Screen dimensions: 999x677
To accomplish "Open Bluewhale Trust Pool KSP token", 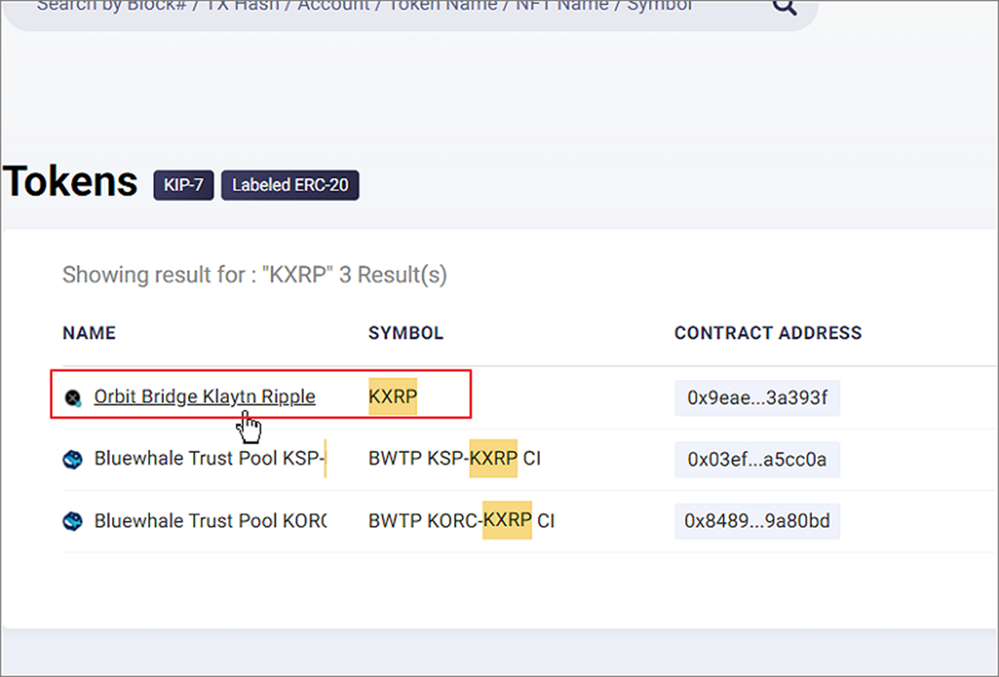I will [x=210, y=458].
